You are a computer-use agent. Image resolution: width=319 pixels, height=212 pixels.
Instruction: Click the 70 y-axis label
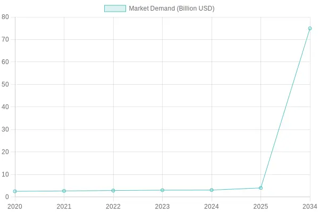(x=5, y=39)
